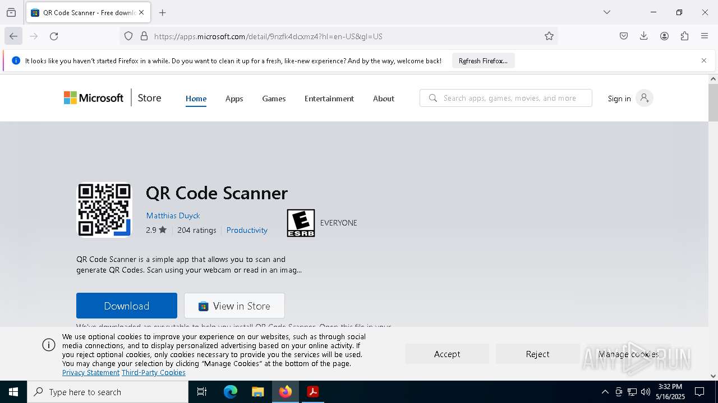The height and width of the screenshot is (403, 718).
Task: Open the Third-Party Cookies link
Action: point(154,373)
